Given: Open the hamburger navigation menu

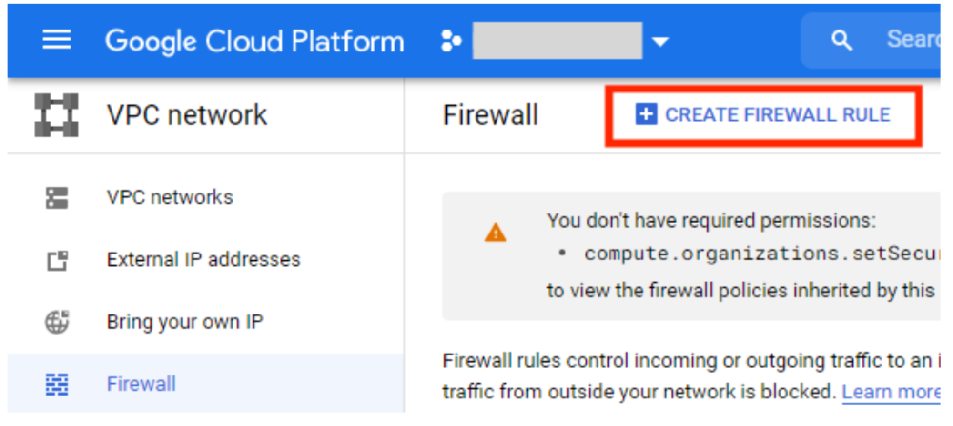Looking at the screenshot, I should click(56, 41).
